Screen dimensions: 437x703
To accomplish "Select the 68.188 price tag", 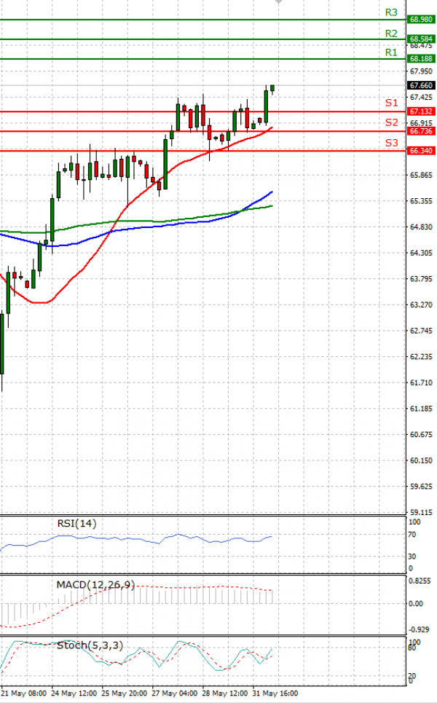I will [x=421, y=59].
